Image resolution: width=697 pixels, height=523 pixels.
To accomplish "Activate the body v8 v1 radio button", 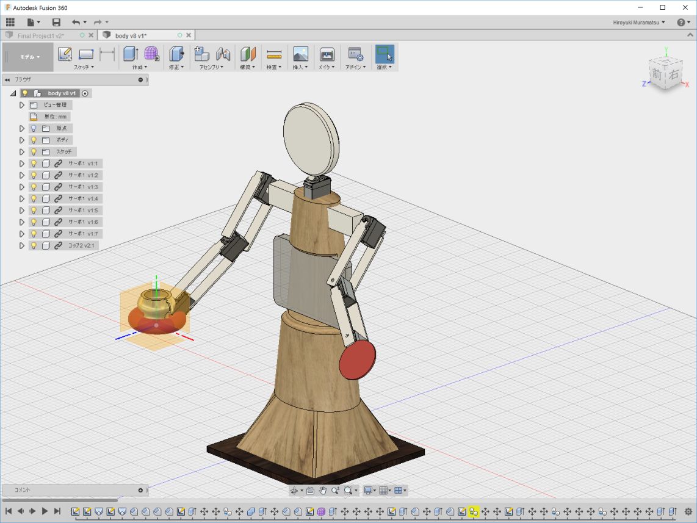I will tap(85, 93).
